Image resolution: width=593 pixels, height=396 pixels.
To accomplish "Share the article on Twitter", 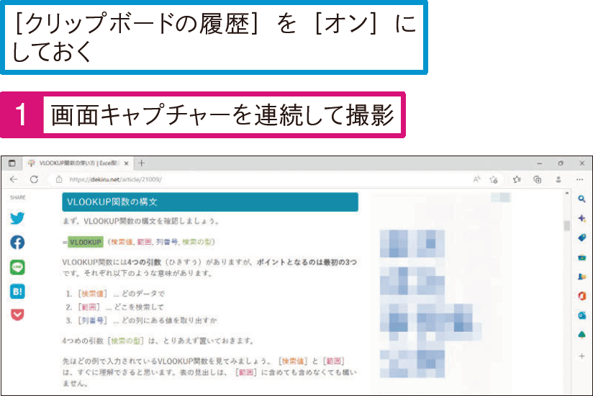I will [x=17, y=218].
